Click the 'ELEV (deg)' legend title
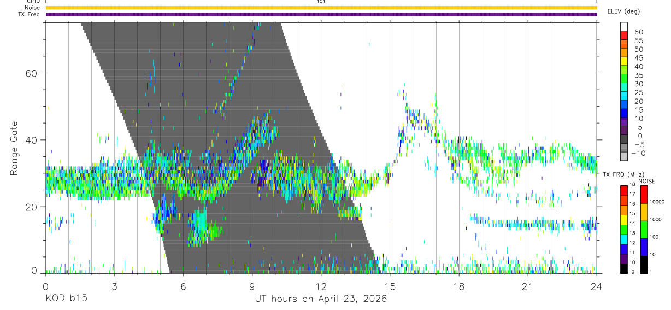 (x=623, y=11)
